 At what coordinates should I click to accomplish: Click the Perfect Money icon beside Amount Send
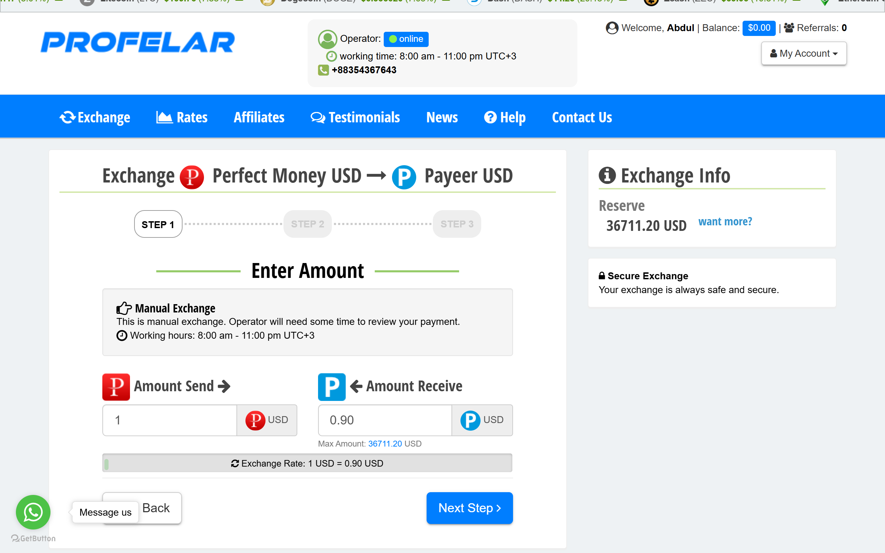click(116, 387)
